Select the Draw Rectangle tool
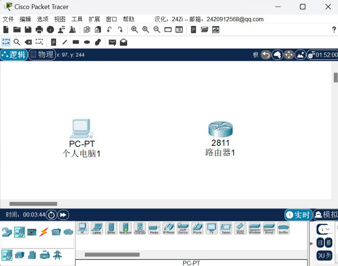338x266 pixels. click(76, 42)
